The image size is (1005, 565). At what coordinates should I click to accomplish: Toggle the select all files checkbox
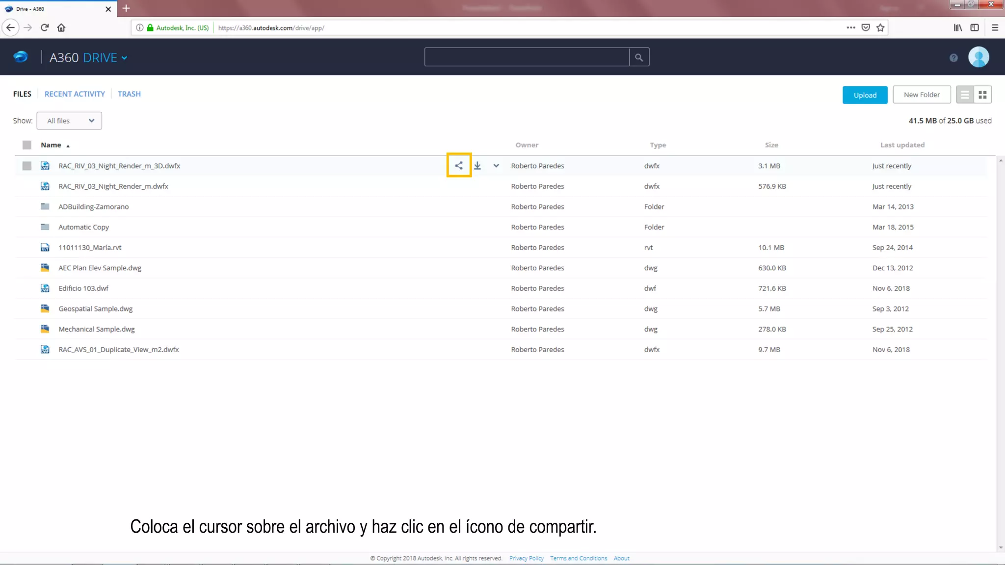point(27,145)
